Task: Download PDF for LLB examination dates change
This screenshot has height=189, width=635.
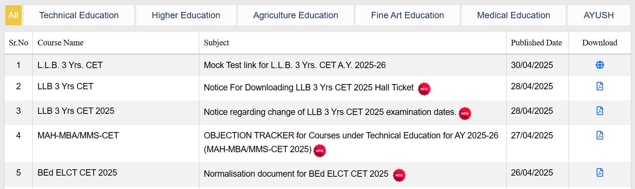Action: tap(600, 111)
